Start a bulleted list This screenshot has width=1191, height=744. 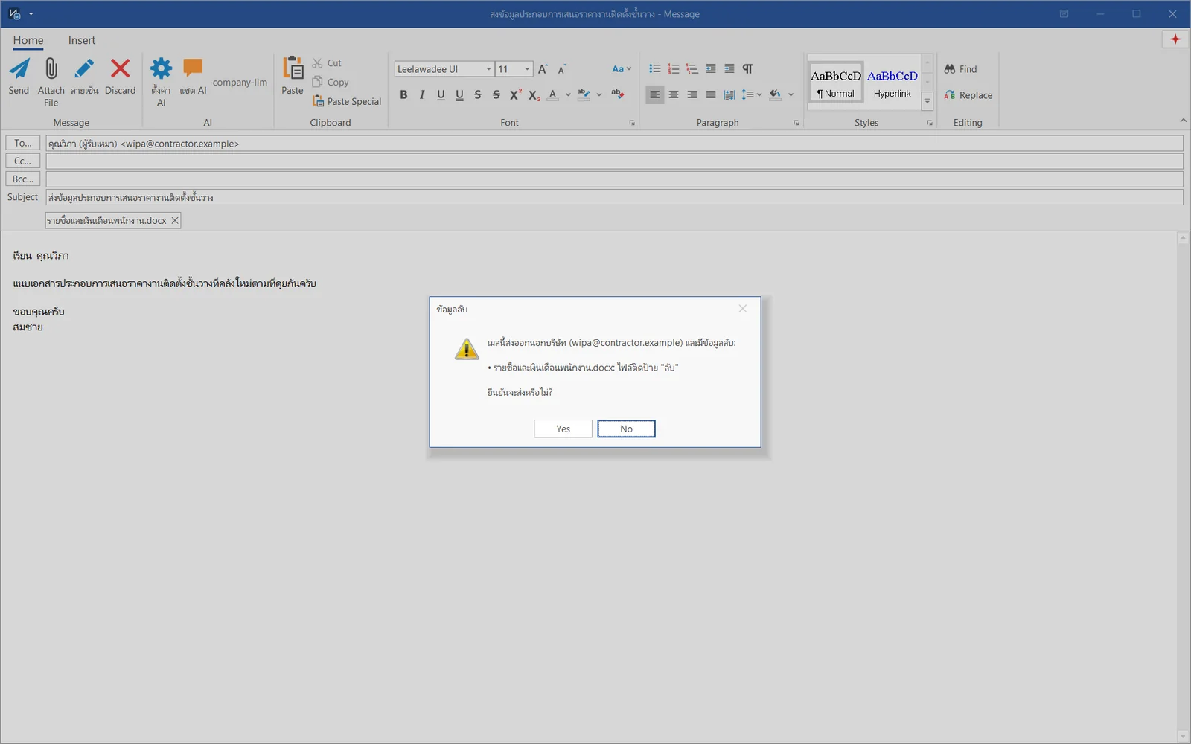click(x=654, y=68)
